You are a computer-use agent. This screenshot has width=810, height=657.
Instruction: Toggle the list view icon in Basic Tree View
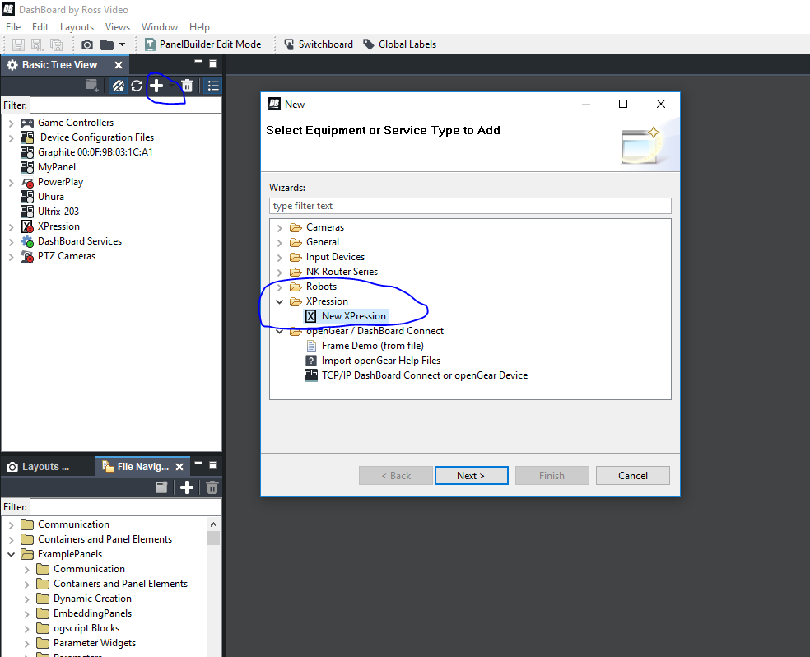[213, 86]
